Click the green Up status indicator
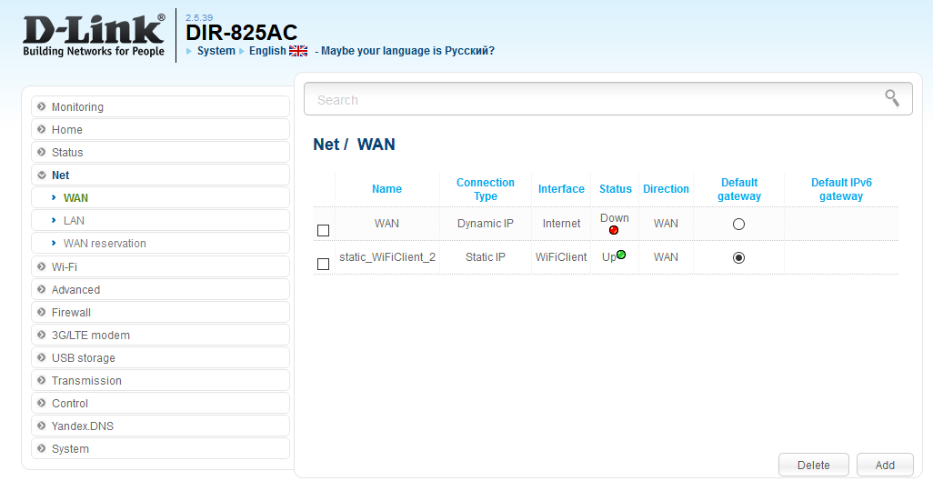This screenshot has width=933, height=501. (x=621, y=256)
